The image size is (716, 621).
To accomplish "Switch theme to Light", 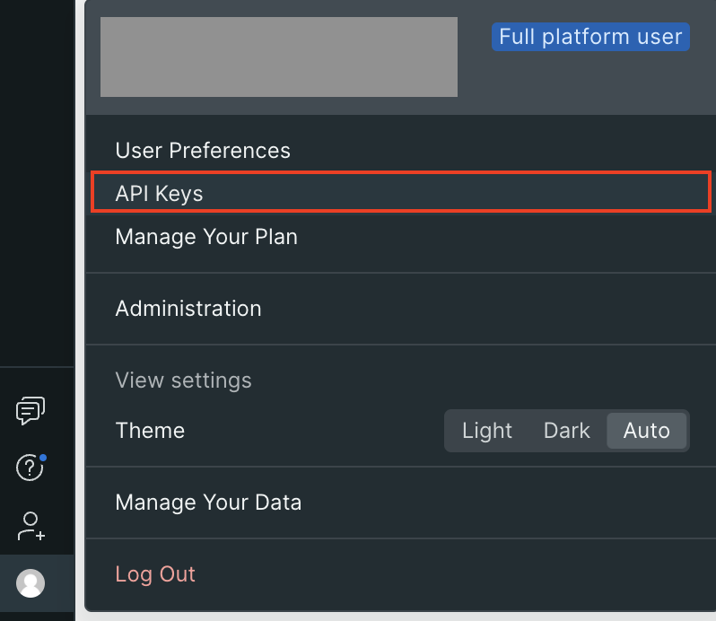I will coord(486,431).
